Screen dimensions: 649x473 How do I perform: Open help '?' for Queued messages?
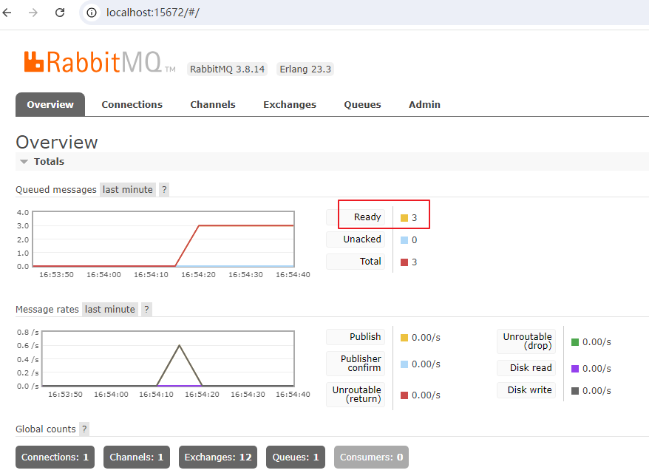164,189
